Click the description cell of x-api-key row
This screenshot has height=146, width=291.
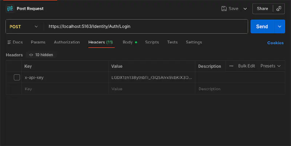240,78
